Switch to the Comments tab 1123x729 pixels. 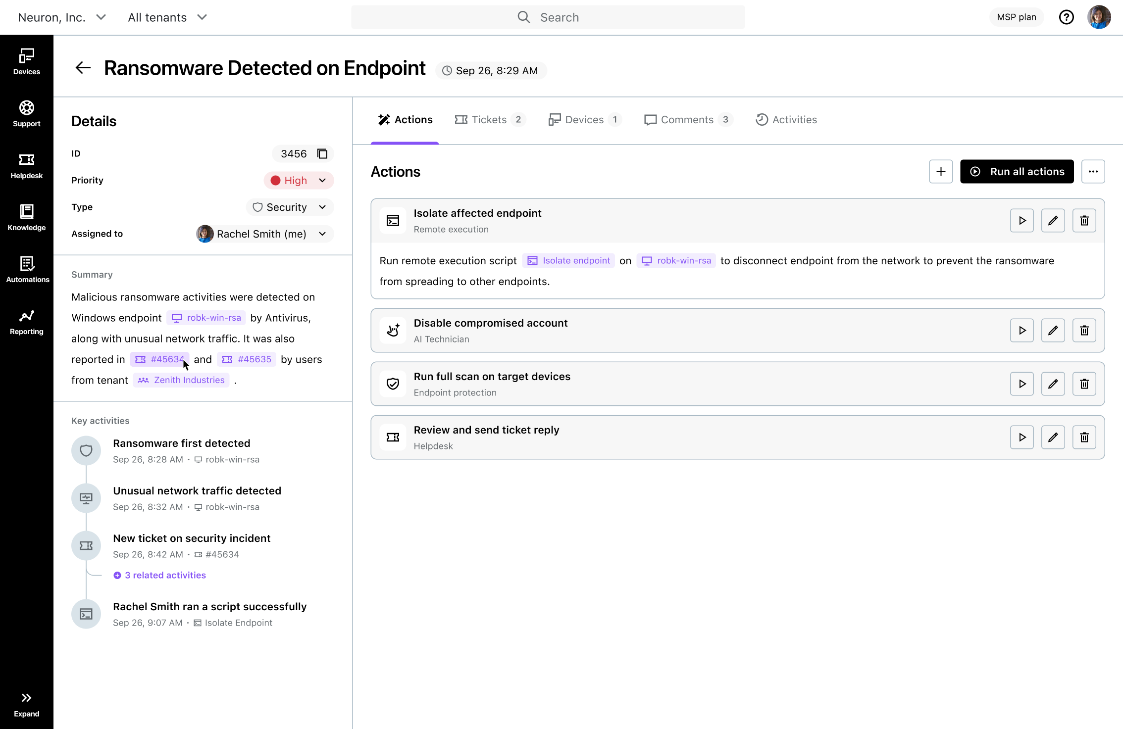coord(688,120)
